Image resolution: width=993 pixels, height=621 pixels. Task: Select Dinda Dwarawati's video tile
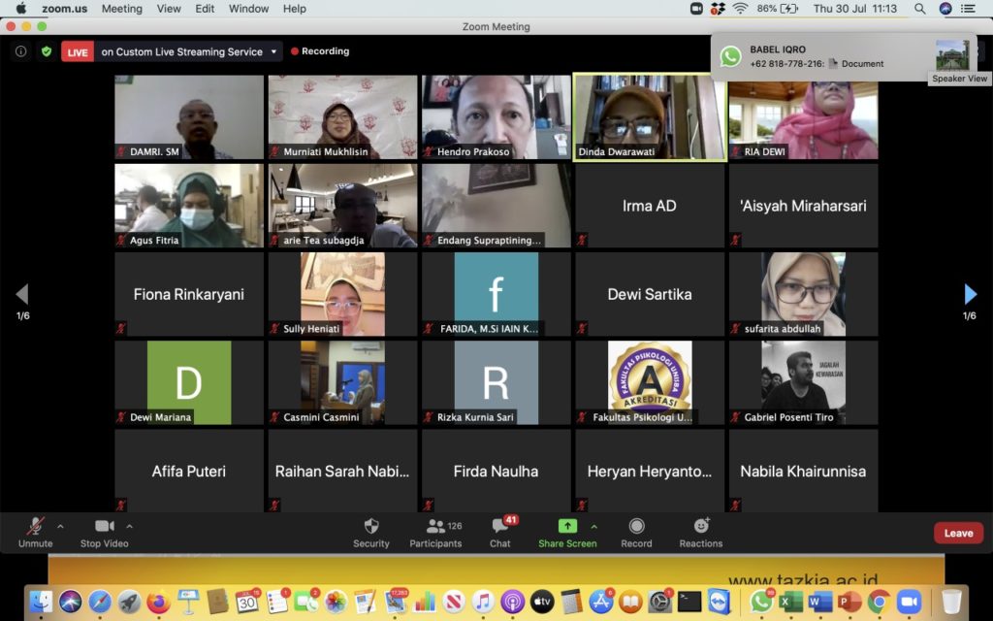[x=649, y=116]
